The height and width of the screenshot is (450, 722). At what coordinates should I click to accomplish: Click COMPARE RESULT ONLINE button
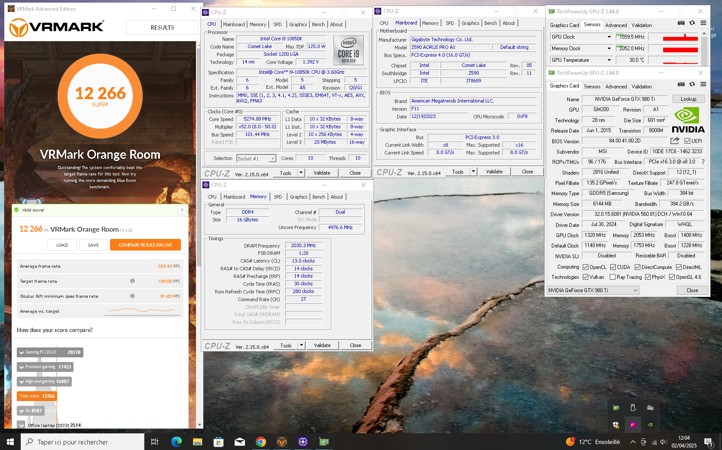145,245
